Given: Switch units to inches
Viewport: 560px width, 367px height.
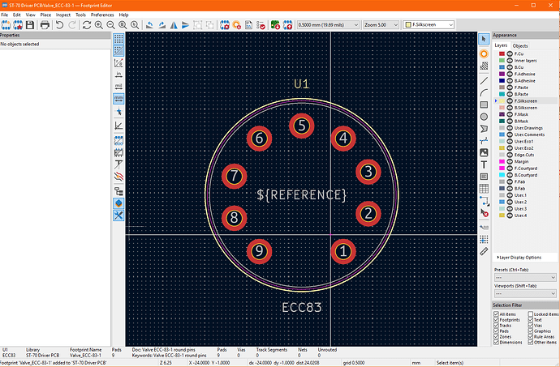Looking at the screenshot, I should click(118, 75).
